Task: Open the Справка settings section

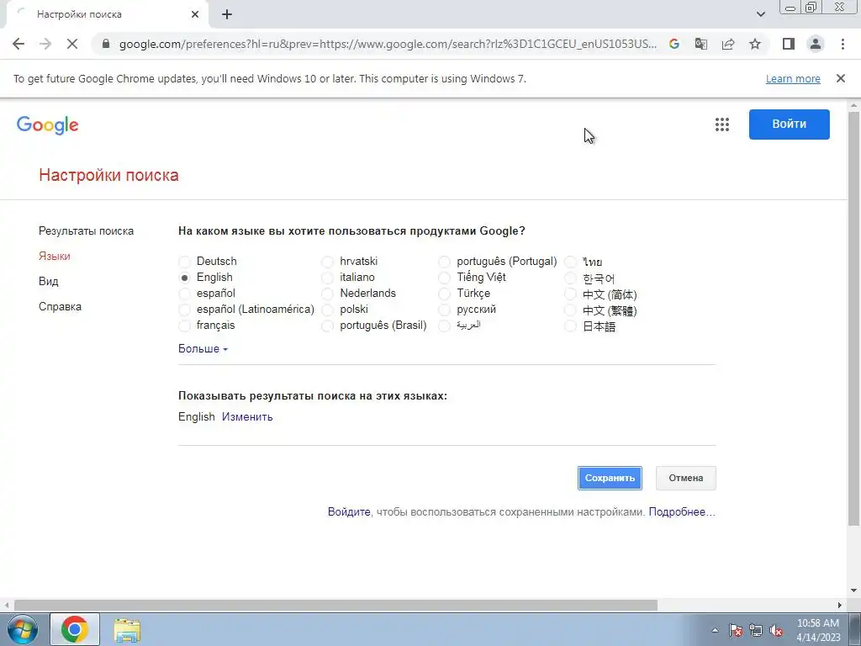Action: tap(60, 306)
